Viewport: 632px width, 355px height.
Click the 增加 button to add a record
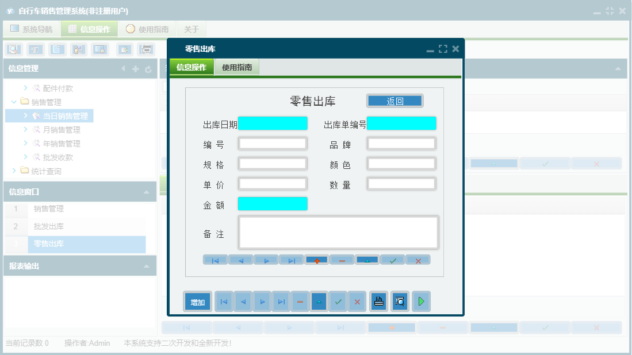coord(197,301)
